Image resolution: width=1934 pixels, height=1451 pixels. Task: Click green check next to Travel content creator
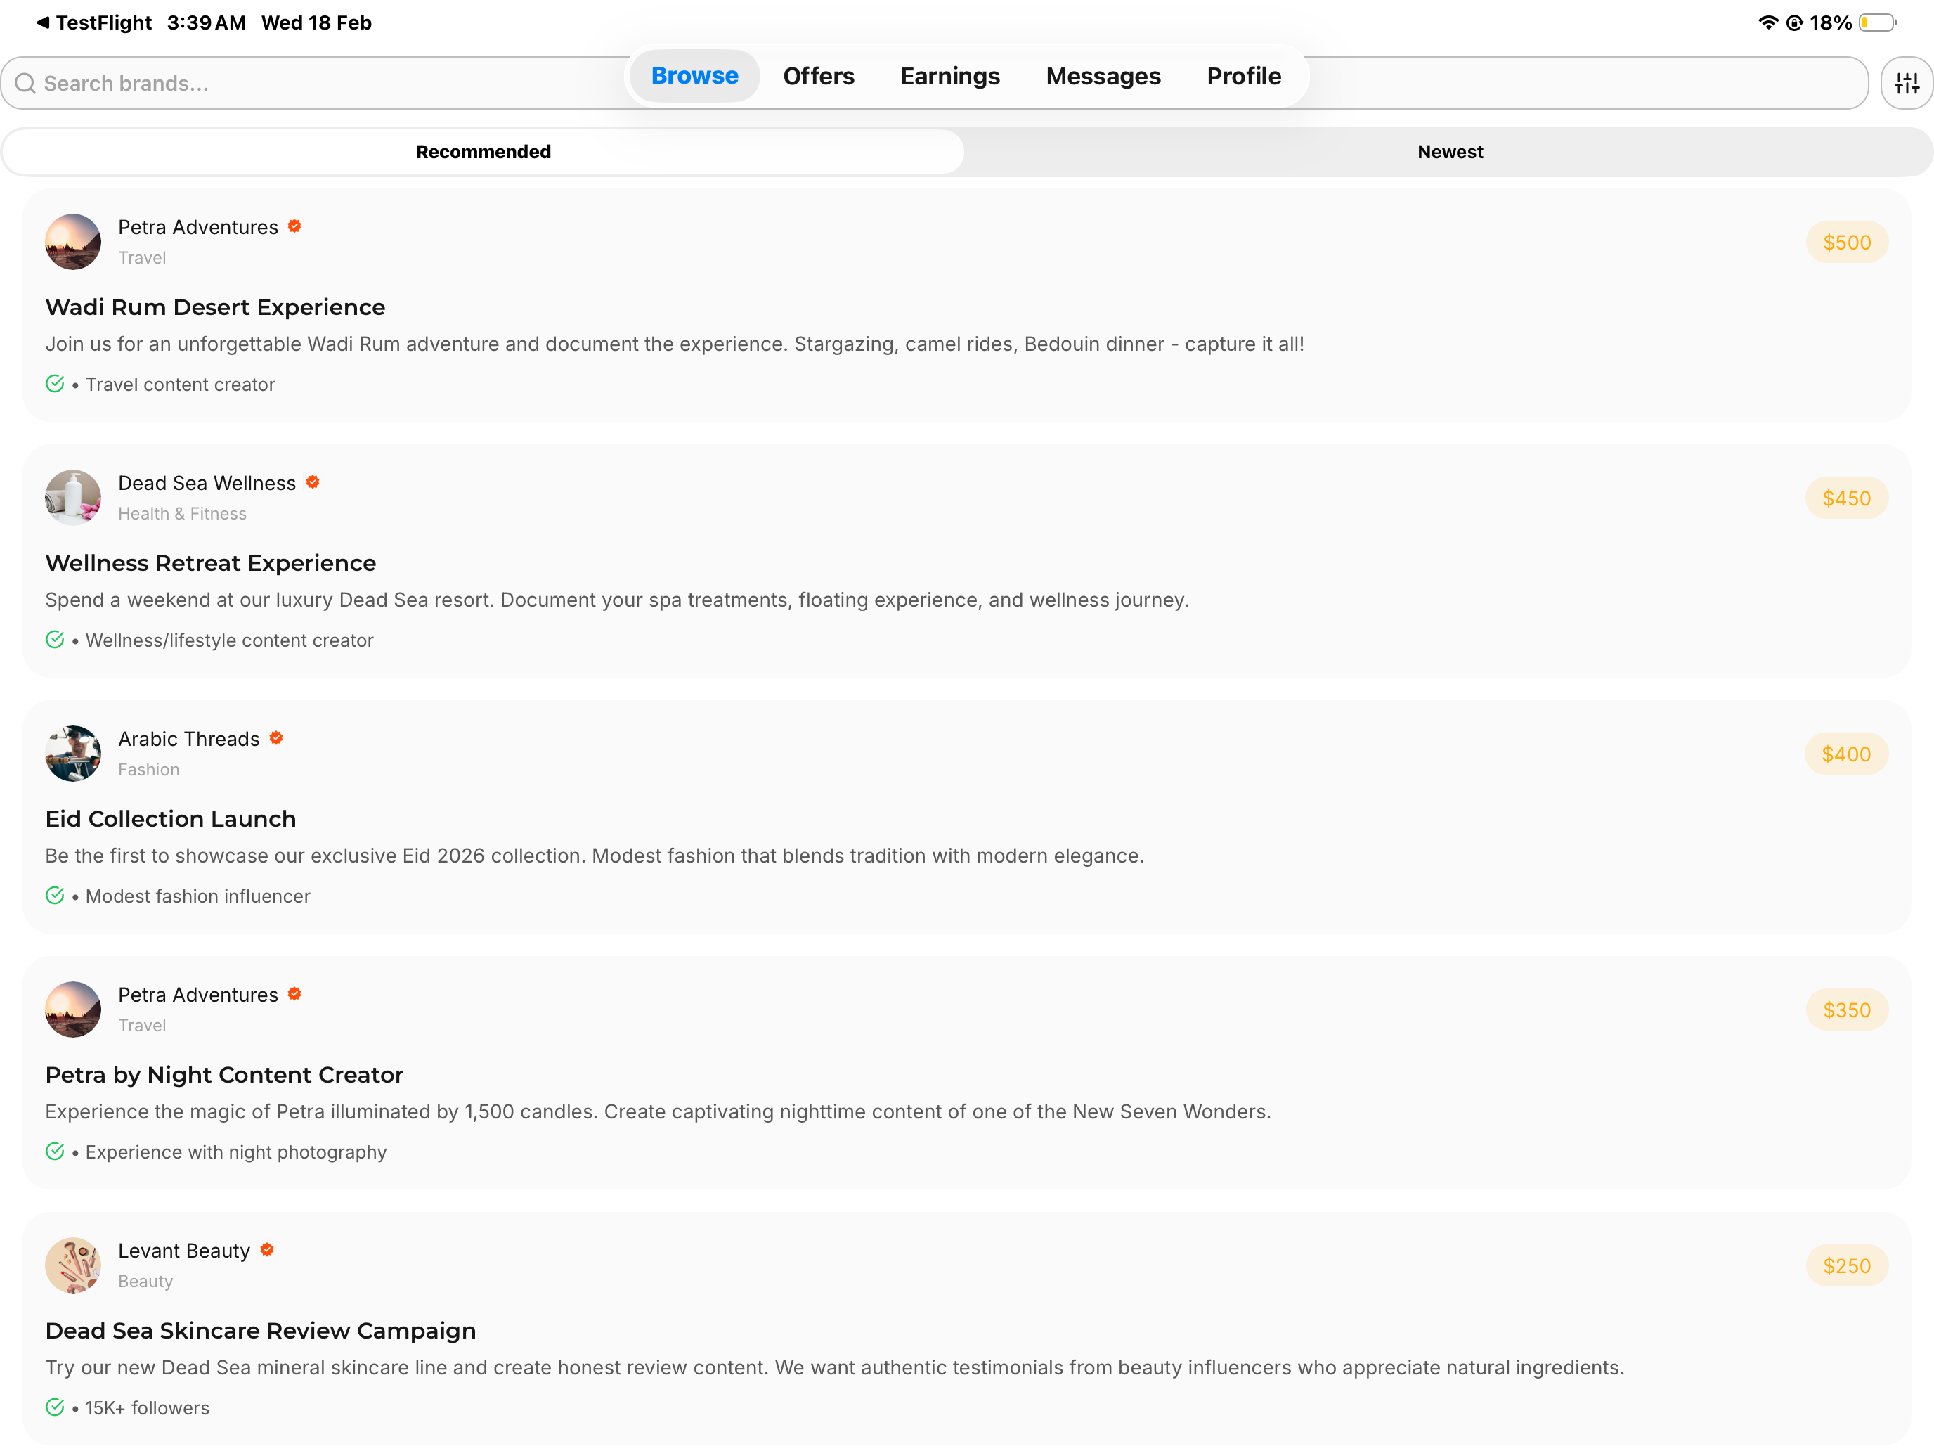click(x=55, y=384)
